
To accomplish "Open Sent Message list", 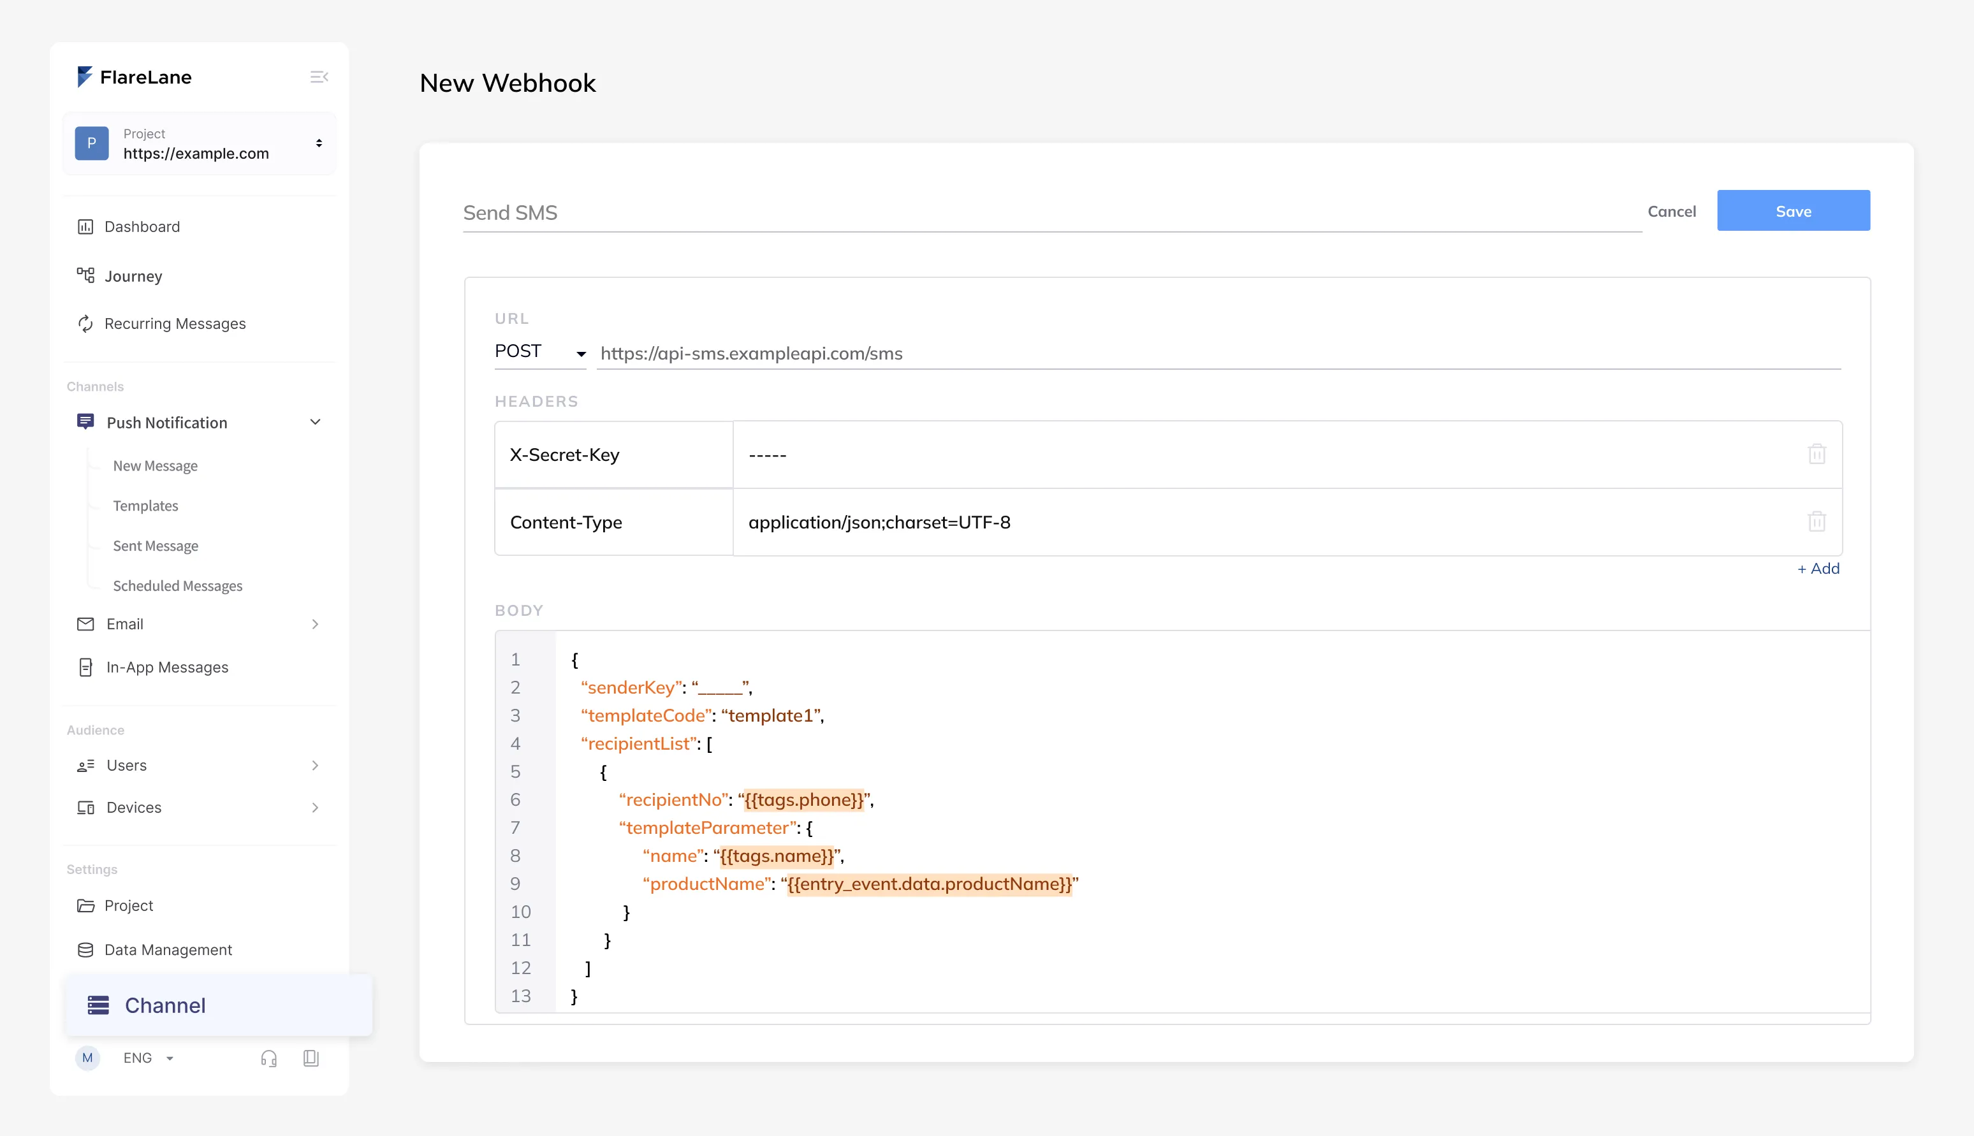I will (x=156, y=546).
